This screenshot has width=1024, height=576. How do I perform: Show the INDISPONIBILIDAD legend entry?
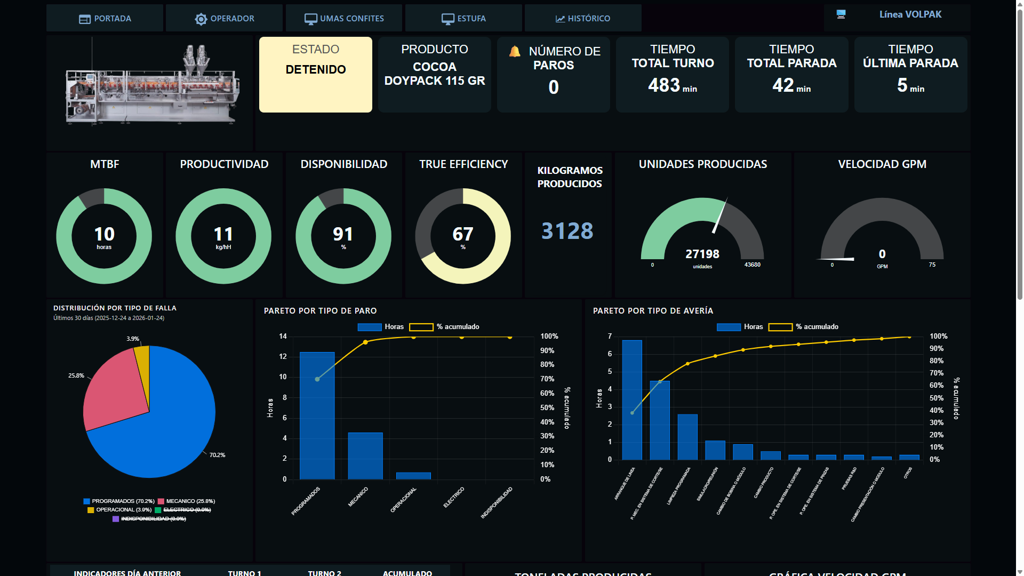point(153,519)
